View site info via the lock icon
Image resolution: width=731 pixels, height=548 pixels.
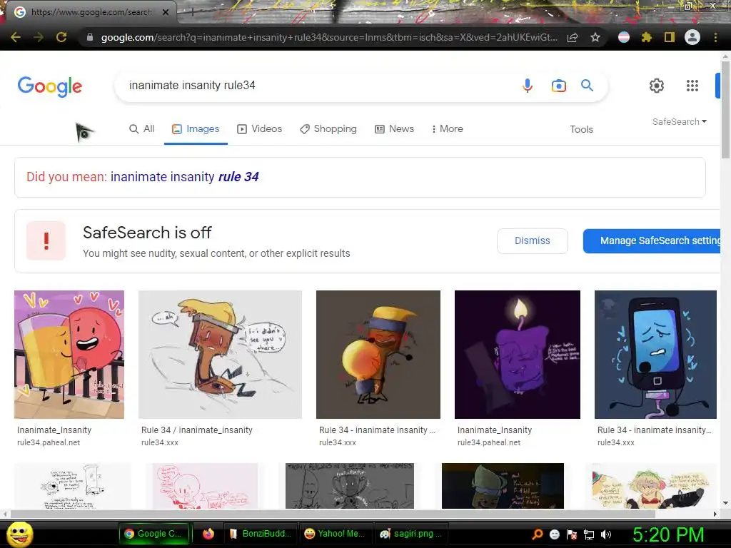tap(90, 37)
